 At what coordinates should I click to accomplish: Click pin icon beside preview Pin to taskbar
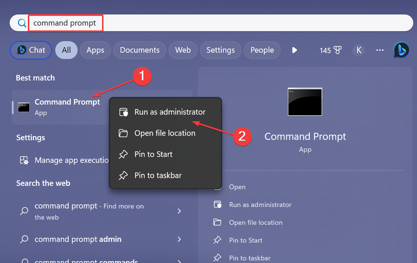click(217, 258)
